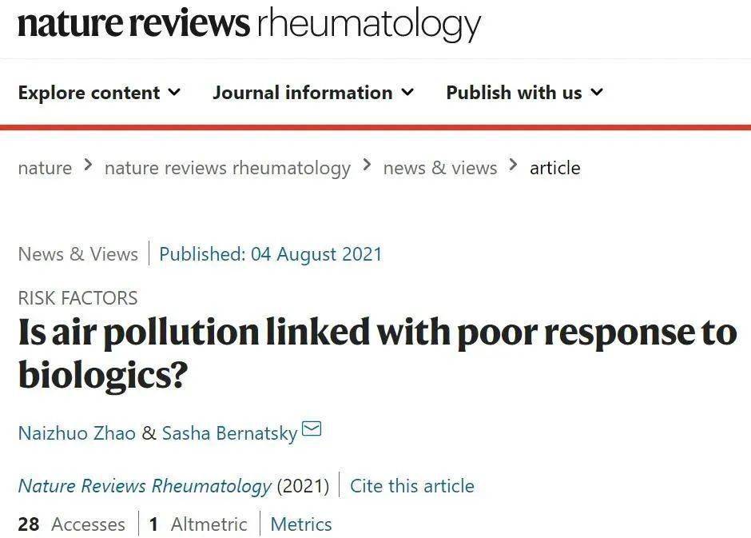This screenshot has width=751, height=538.
Task: Open author Naizhuo Zhao's details
Action: click(x=77, y=433)
